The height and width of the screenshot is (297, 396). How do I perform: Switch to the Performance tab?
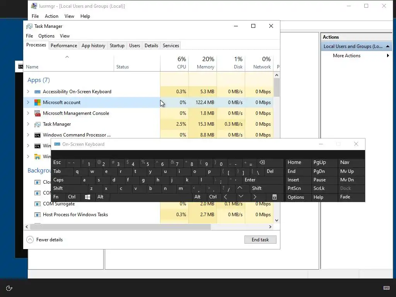tap(64, 46)
